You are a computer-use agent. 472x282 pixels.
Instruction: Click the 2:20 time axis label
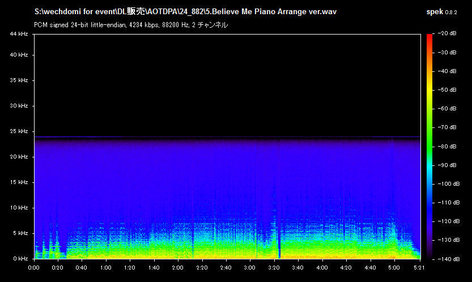(202, 268)
